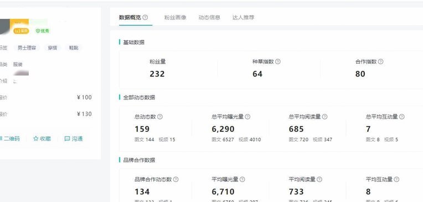Click 平均阅读量 value 733
The image size is (423, 202).
[x=296, y=191]
